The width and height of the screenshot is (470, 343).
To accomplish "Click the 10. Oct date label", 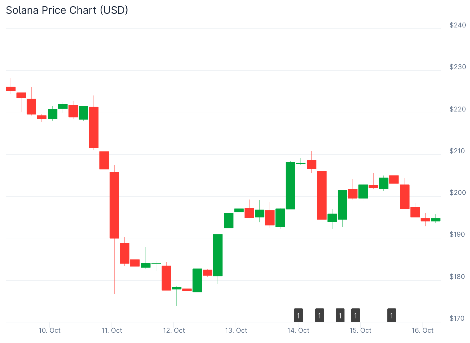I will 50,331.
